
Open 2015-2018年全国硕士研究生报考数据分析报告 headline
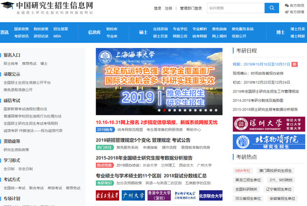pyautogui.click(x=144, y=158)
